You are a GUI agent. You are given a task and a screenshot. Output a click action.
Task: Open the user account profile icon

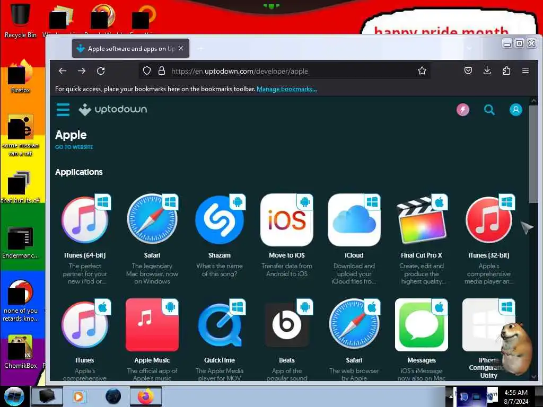515,110
